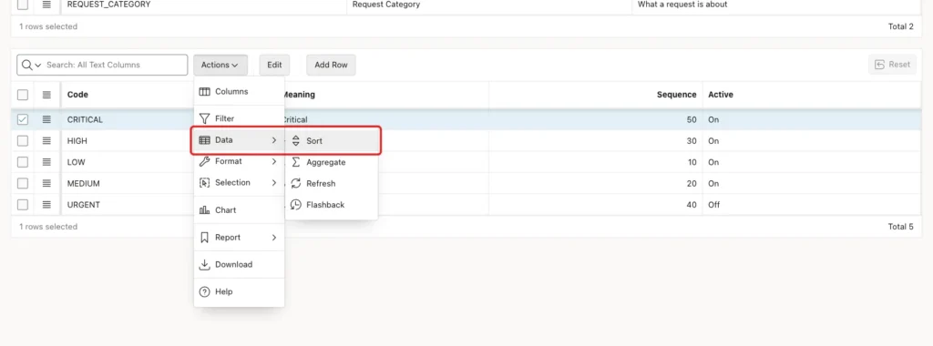Select Columns in the Actions menu

(x=240, y=92)
